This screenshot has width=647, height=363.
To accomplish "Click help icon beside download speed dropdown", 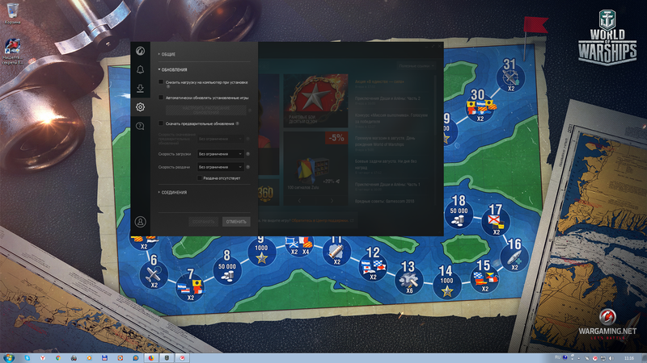I will (248, 154).
